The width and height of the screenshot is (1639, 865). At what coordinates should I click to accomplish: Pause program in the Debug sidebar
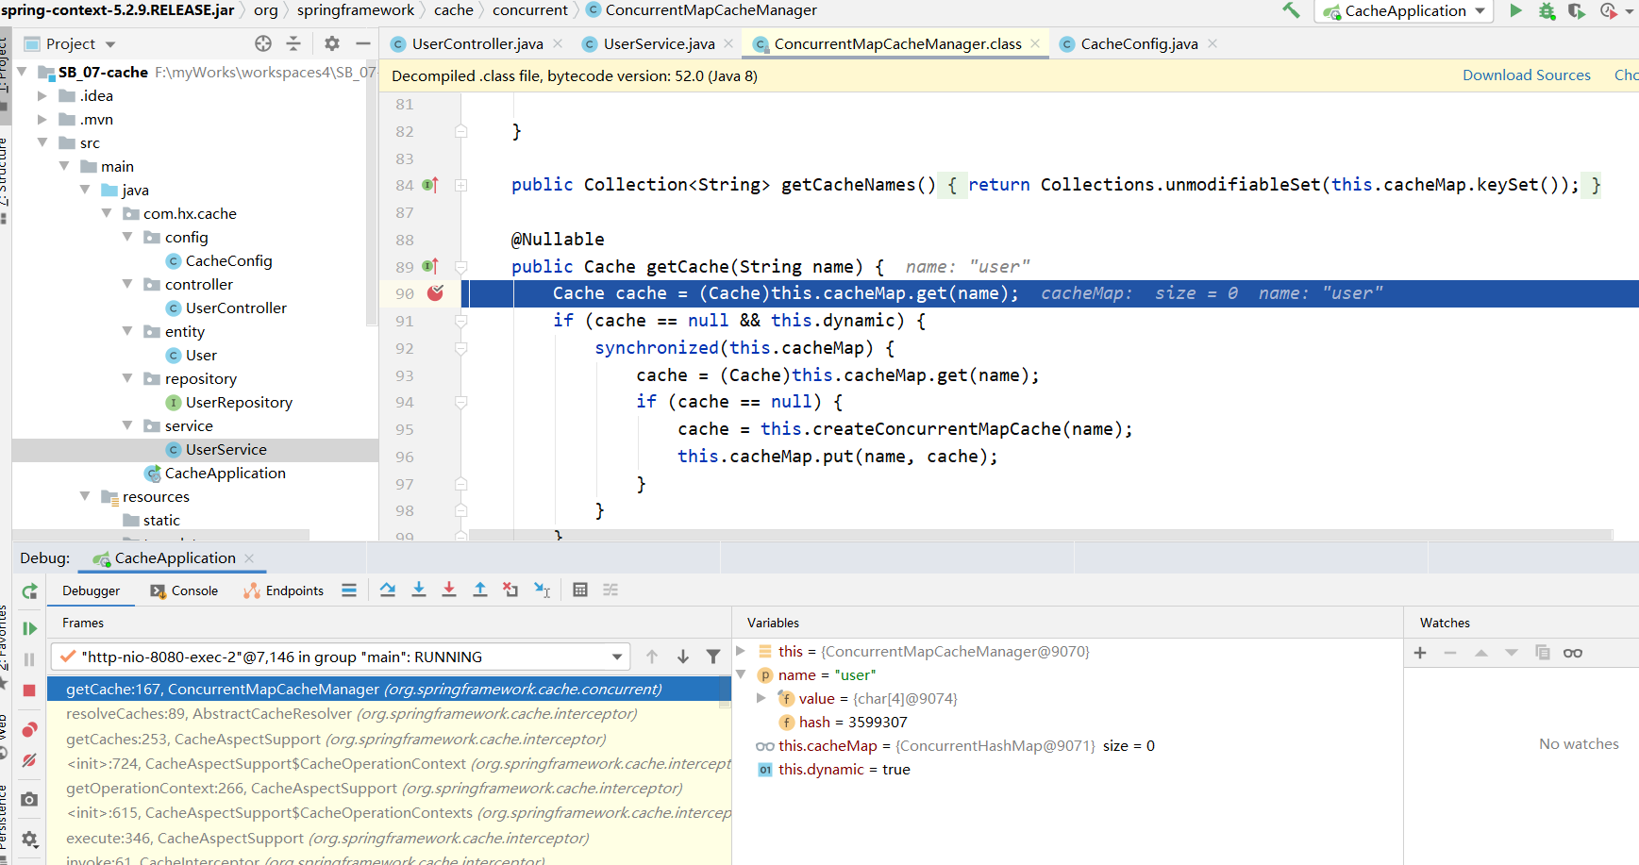(29, 659)
